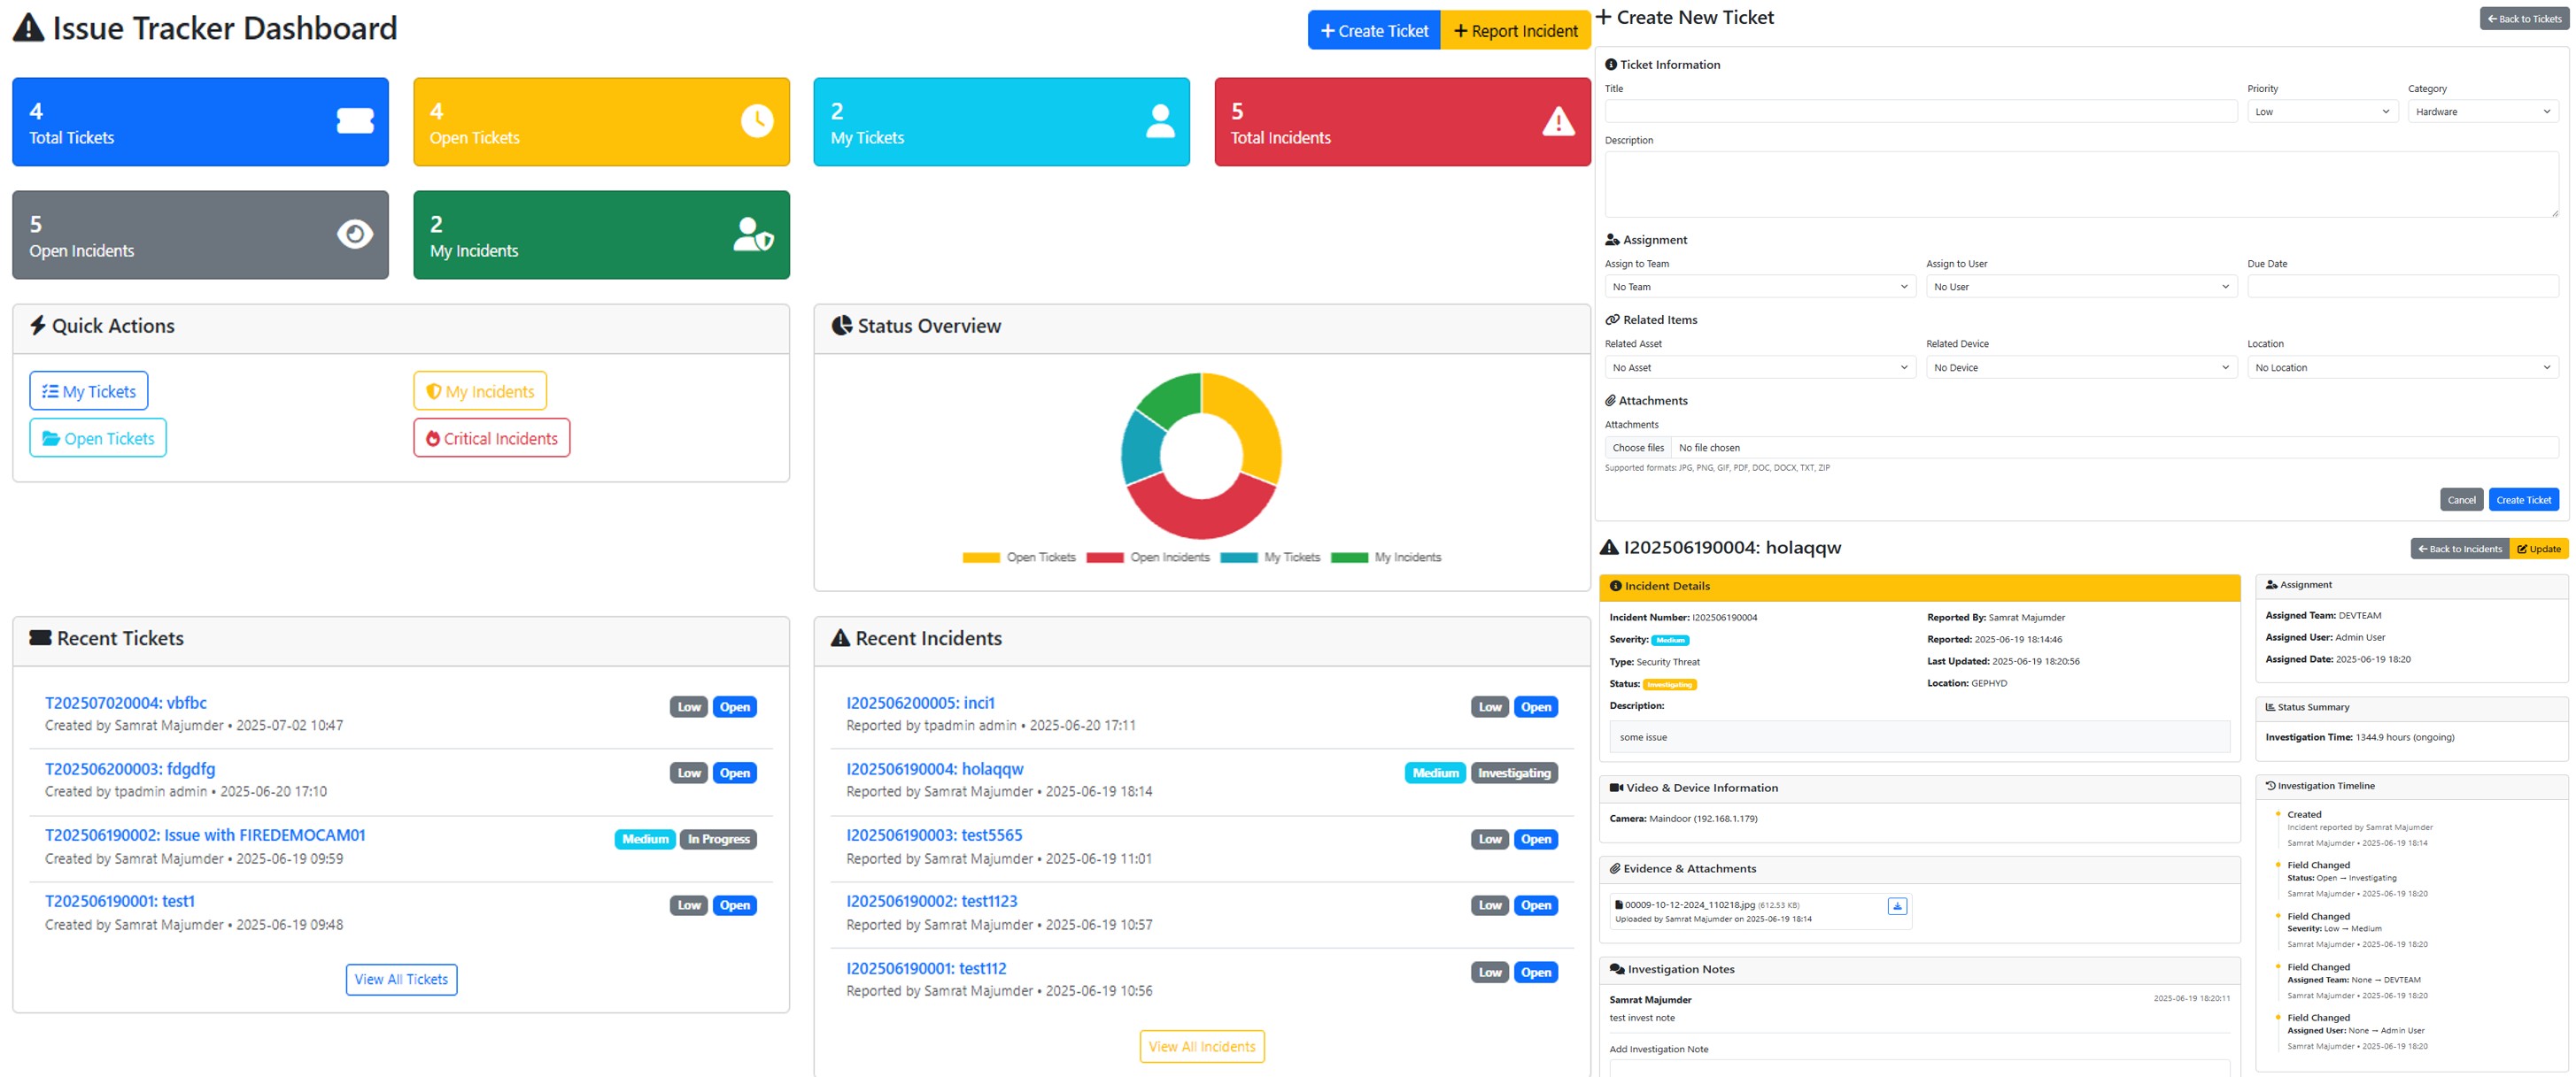The height and width of the screenshot is (1077, 2576).
Task: Open ticket T202507020004: vbfbc
Action: tap(125, 703)
